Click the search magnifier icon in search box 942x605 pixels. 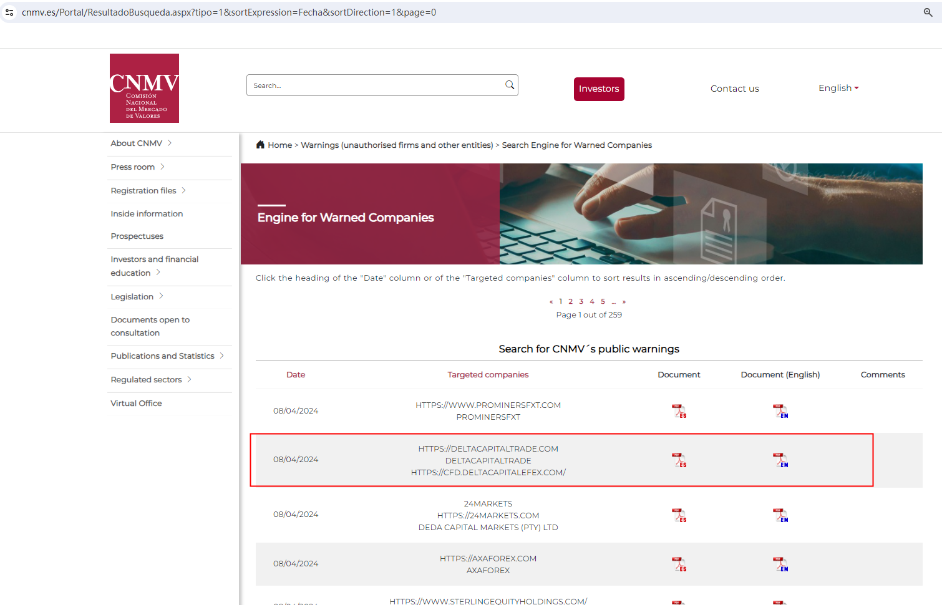point(510,85)
